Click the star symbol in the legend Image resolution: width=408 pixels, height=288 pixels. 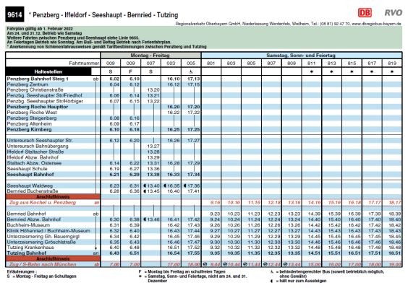140,276
